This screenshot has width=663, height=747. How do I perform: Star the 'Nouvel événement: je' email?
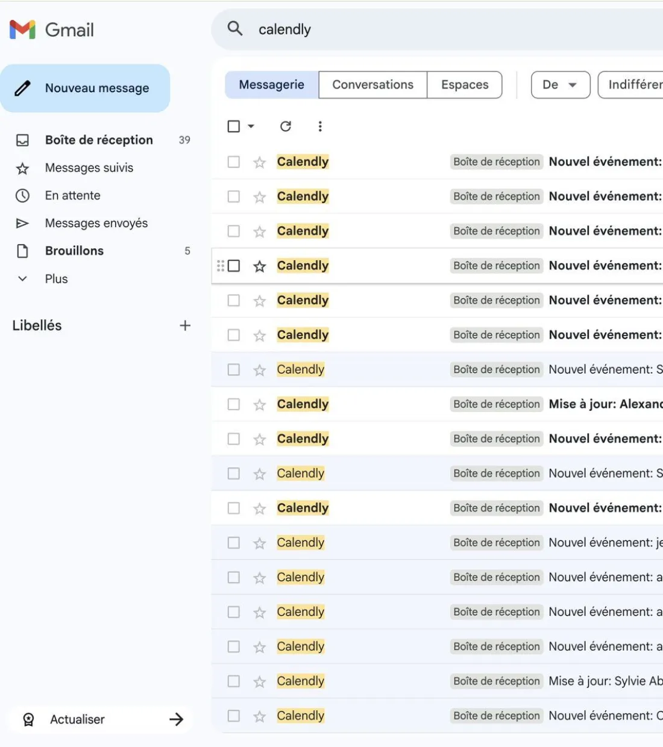[260, 543]
